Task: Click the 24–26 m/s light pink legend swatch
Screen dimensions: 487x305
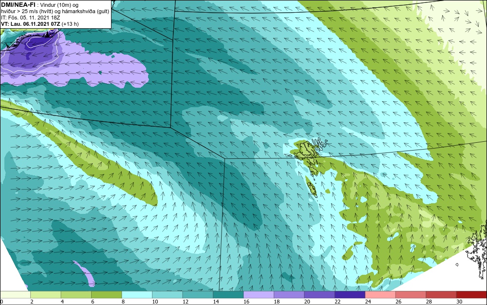Action: 380,294
